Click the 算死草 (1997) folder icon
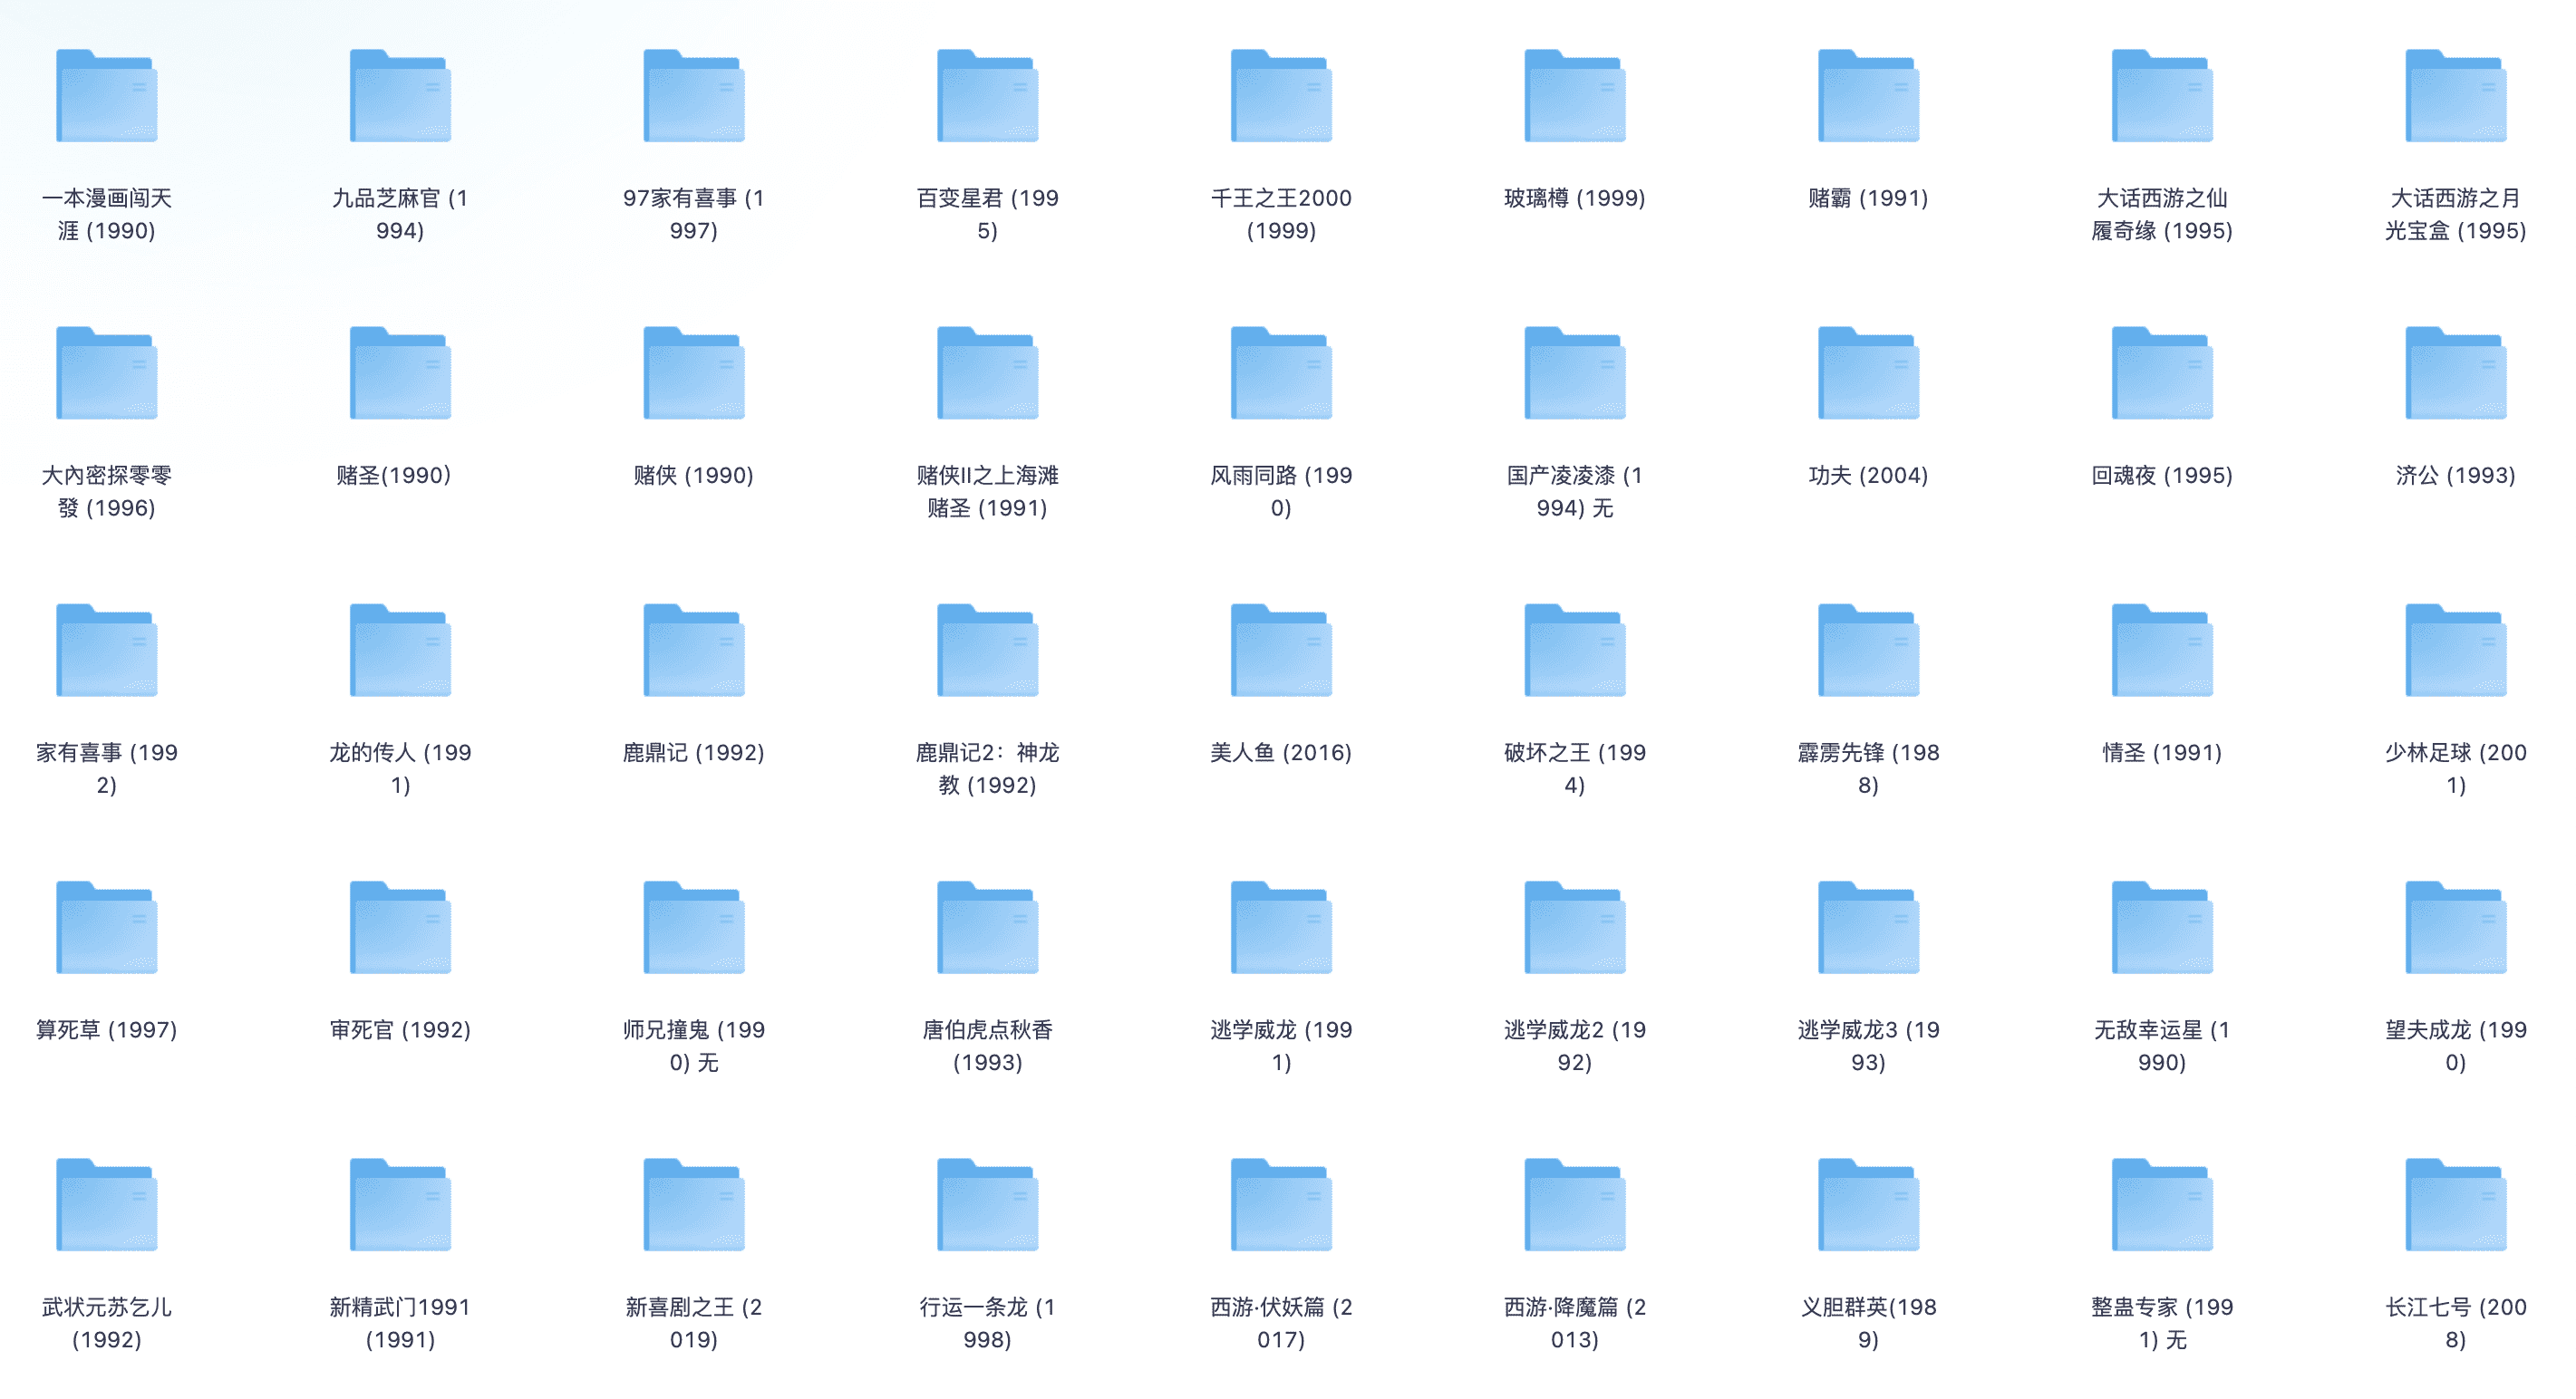Viewport: 2576px width, 1399px height. (x=107, y=927)
